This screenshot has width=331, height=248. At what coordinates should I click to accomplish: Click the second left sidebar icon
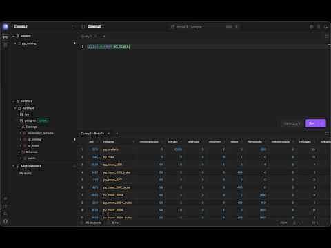(x=6, y=45)
